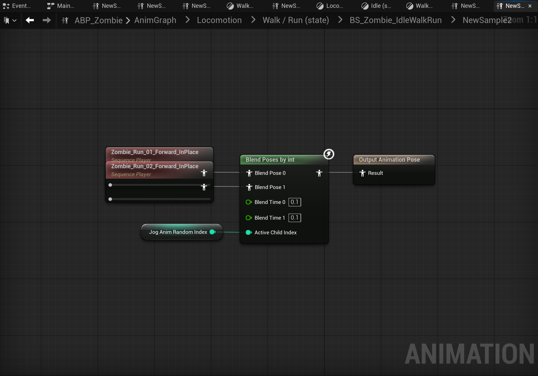
Task: Edit the Blend Time 0 value field
Action: pos(295,202)
